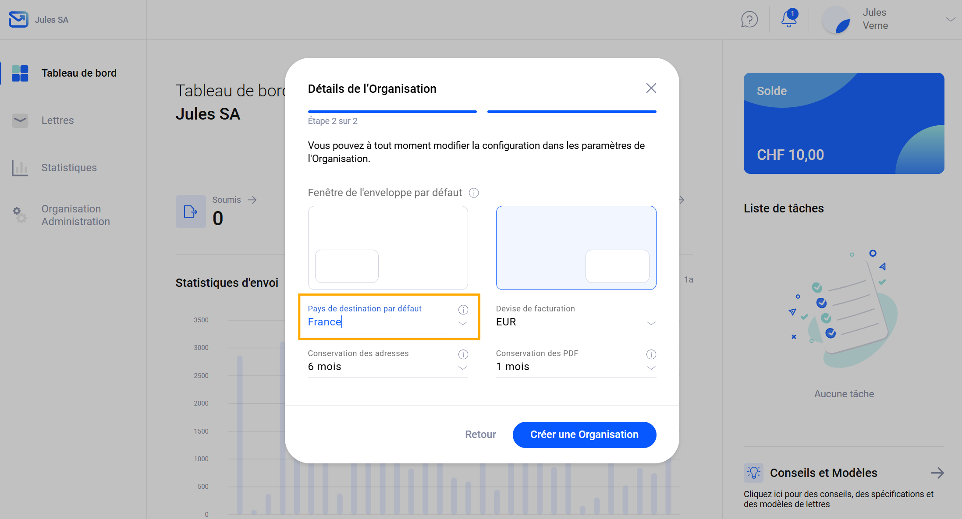Click the address retention info icon

(x=463, y=354)
